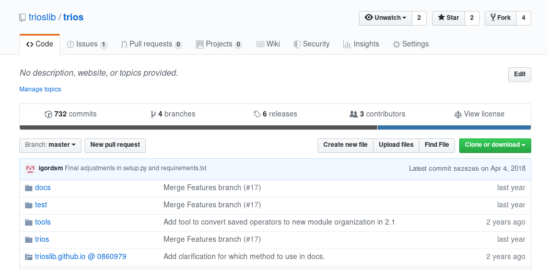The width and height of the screenshot is (548, 270).
Task: Click the contributors people icon
Action: pyautogui.click(x=354, y=114)
